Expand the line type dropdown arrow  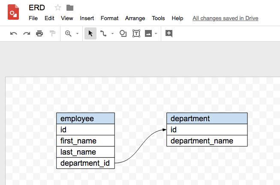pyautogui.click(x=112, y=33)
